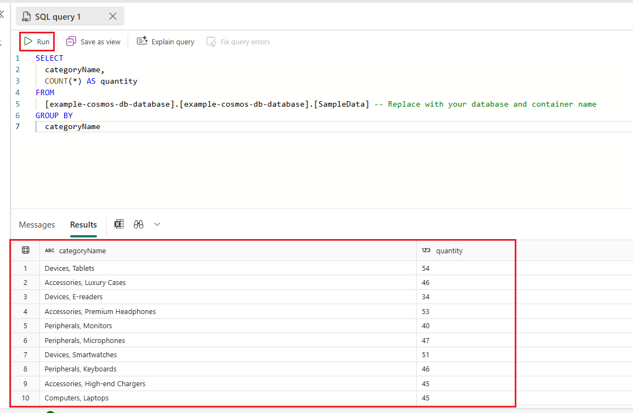Select the Explain query icon
Viewport: 633px width, 413px height.
142,40
